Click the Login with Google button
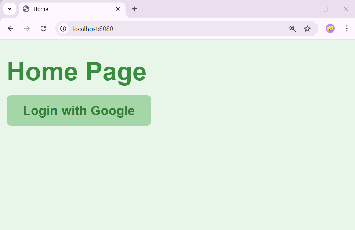The height and width of the screenshot is (230, 355). pos(79,110)
